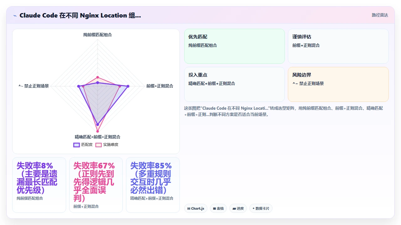
Task: Click 精确匹配+前缀+正则混合 caption under 失败率85%
Action: pos(152,198)
